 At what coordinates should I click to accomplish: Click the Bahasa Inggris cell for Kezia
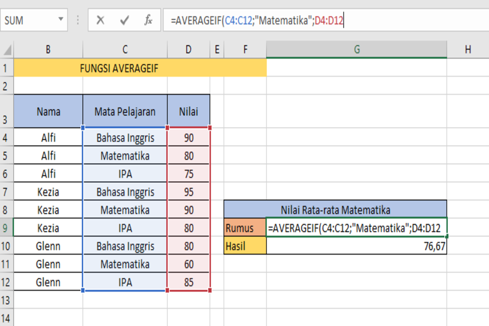click(125, 192)
